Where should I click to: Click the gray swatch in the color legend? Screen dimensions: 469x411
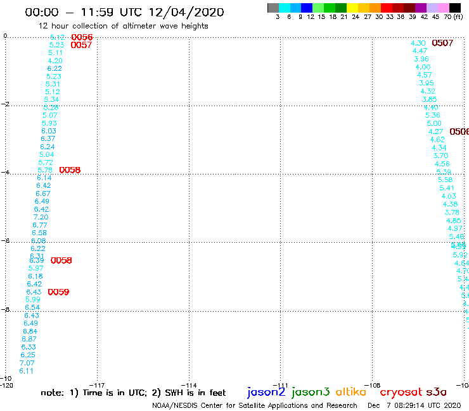pyautogui.click(x=273, y=8)
